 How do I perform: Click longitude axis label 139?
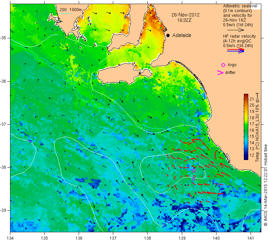(x=182, y=238)
